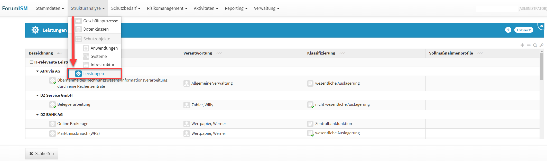
Task: Click the minus icon above the table
Action: pyautogui.click(x=529, y=45)
